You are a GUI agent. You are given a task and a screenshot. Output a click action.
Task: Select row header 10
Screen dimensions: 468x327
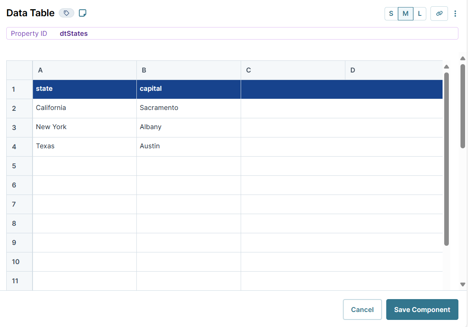20,262
